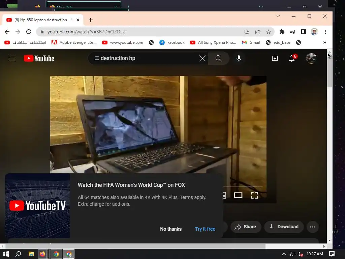Open YouTube notifications bell
The height and width of the screenshot is (259, 345).
292,58
